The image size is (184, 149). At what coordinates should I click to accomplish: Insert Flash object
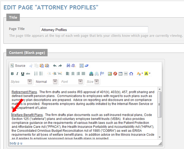coord(115,74)
